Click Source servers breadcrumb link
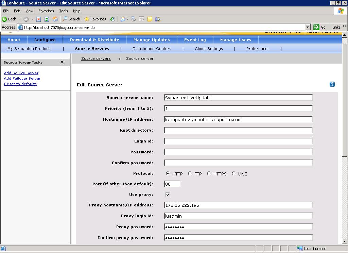The image size is (348, 253). pyautogui.click(x=96, y=58)
